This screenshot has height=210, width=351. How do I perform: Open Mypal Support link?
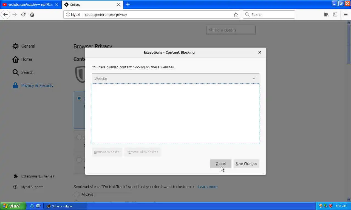[28, 187]
